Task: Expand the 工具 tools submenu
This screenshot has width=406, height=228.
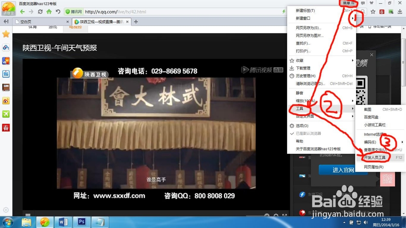Action: coord(321,108)
